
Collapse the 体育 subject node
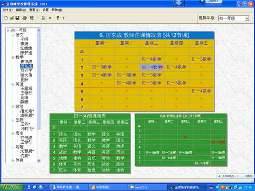(12, 160)
